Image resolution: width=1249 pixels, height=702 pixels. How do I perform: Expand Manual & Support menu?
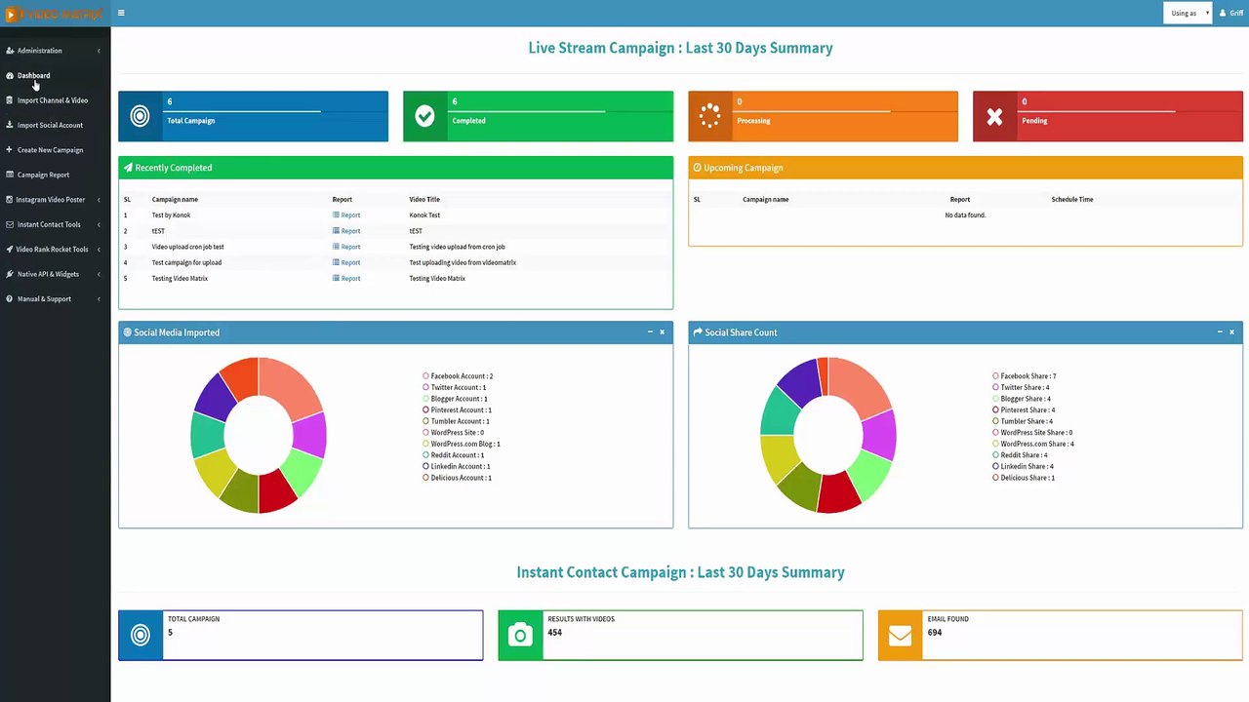click(x=55, y=299)
